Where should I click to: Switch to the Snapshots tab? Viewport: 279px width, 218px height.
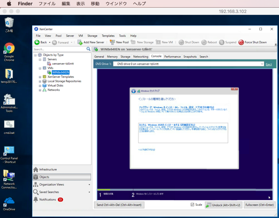click(190, 57)
